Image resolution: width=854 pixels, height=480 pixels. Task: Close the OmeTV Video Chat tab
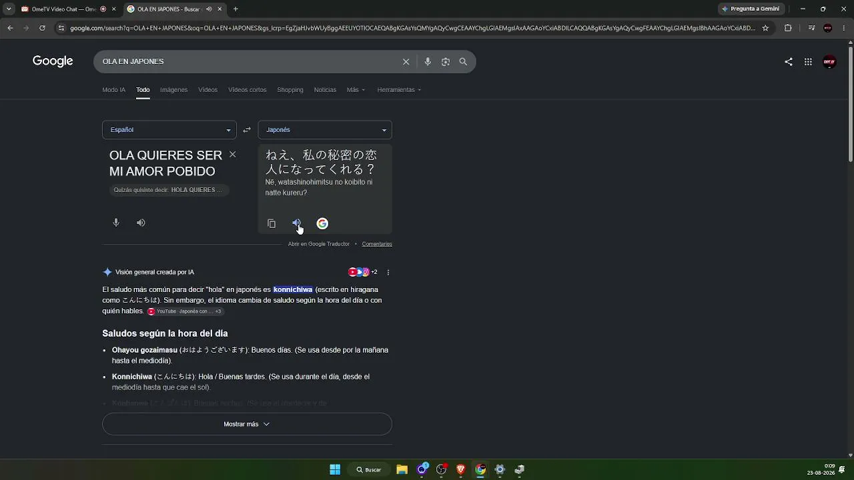(x=113, y=9)
